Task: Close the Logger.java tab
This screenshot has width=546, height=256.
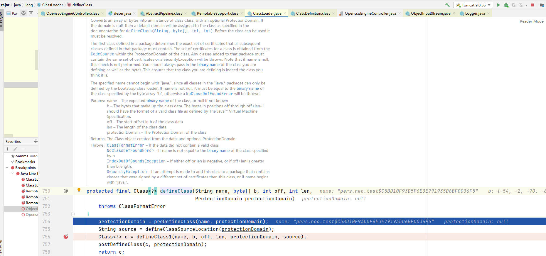Action: 488,13
